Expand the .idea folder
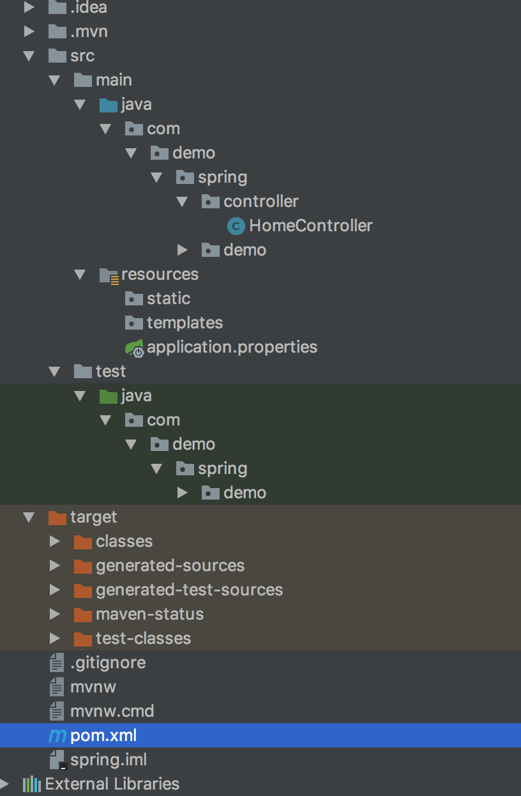This screenshot has width=521, height=796. [29, 8]
